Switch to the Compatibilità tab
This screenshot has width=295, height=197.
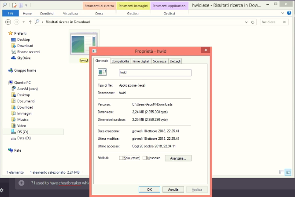click(x=120, y=61)
